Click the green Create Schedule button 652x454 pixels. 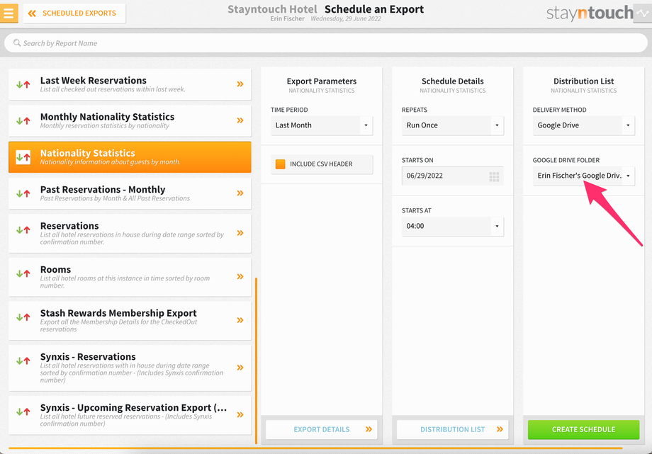pos(583,429)
